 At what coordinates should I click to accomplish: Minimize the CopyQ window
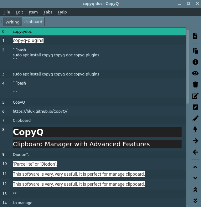[180, 4]
